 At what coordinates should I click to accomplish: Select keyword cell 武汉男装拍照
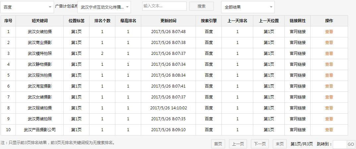[x=40, y=119]
